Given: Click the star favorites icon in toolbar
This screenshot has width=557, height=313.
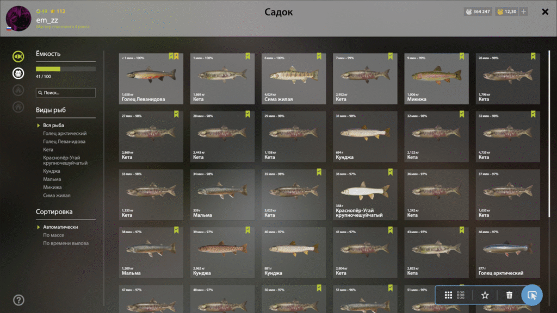Looking at the screenshot, I should [x=485, y=295].
